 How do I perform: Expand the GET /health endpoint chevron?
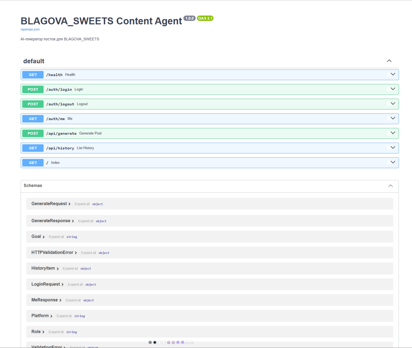tap(393, 74)
